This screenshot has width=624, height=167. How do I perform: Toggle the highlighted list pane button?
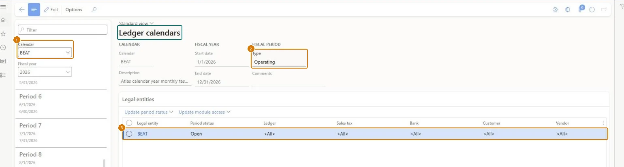coord(34,10)
